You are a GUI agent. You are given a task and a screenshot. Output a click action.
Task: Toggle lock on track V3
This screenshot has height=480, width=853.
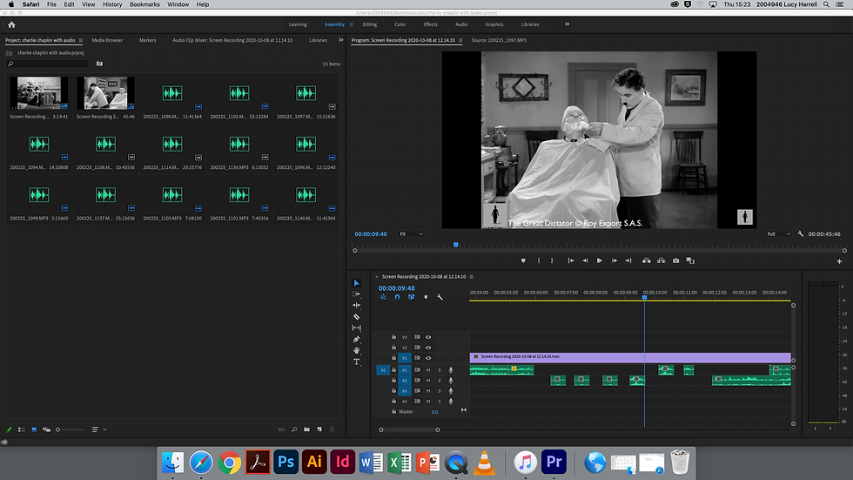[x=393, y=337]
